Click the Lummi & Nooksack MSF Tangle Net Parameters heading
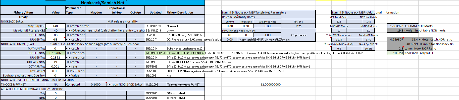This screenshot has height=100, width=459. click(x=254, y=12)
